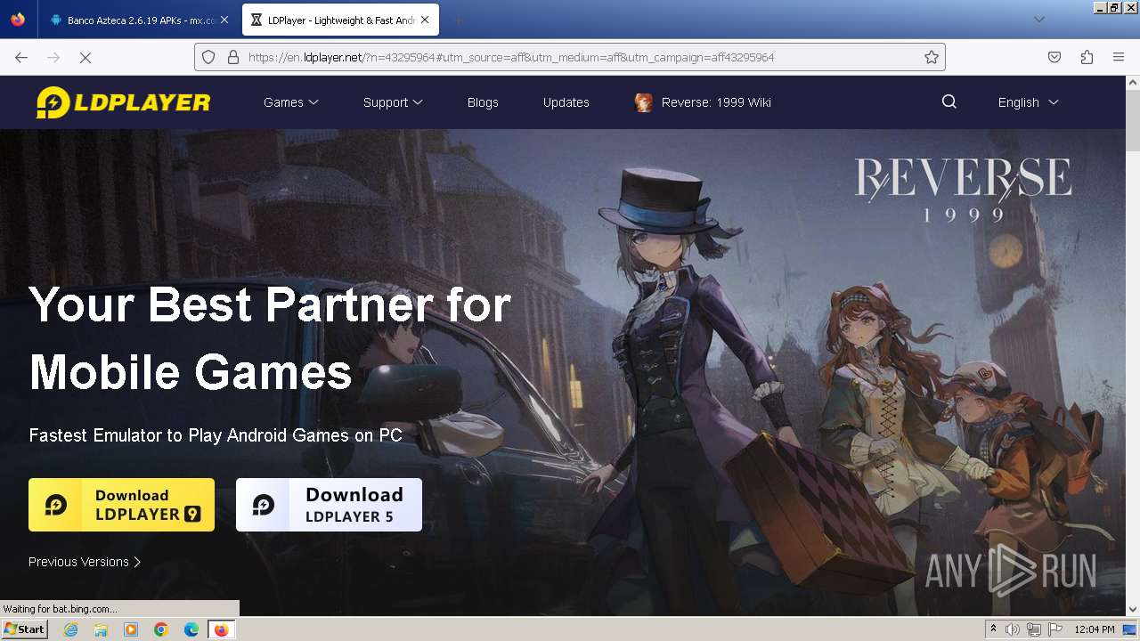Open the Blogs page
Image resolution: width=1140 pixels, height=641 pixels.
tap(483, 102)
